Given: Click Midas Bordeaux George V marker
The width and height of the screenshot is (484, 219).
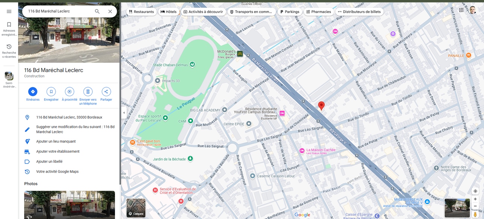Looking at the screenshot, I should click(x=427, y=202).
